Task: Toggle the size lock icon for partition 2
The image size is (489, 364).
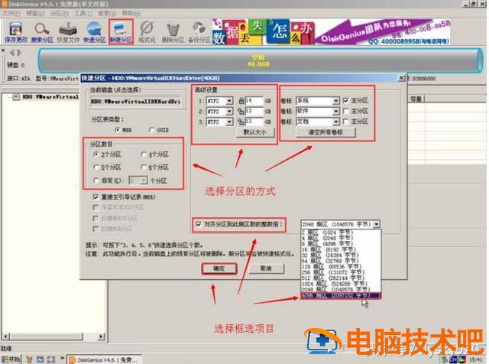Action: (x=241, y=112)
